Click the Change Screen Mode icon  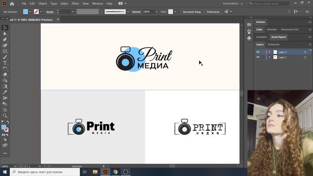coord(5,146)
